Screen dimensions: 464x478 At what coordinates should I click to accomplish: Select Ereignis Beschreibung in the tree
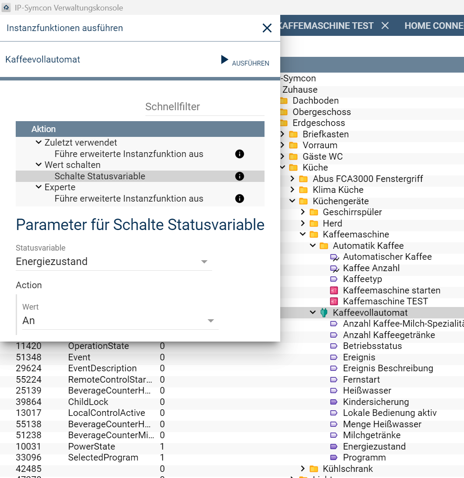(x=388, y=368)
